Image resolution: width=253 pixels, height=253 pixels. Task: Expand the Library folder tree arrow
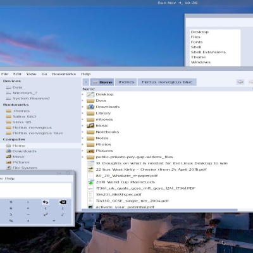coord(83,113)
